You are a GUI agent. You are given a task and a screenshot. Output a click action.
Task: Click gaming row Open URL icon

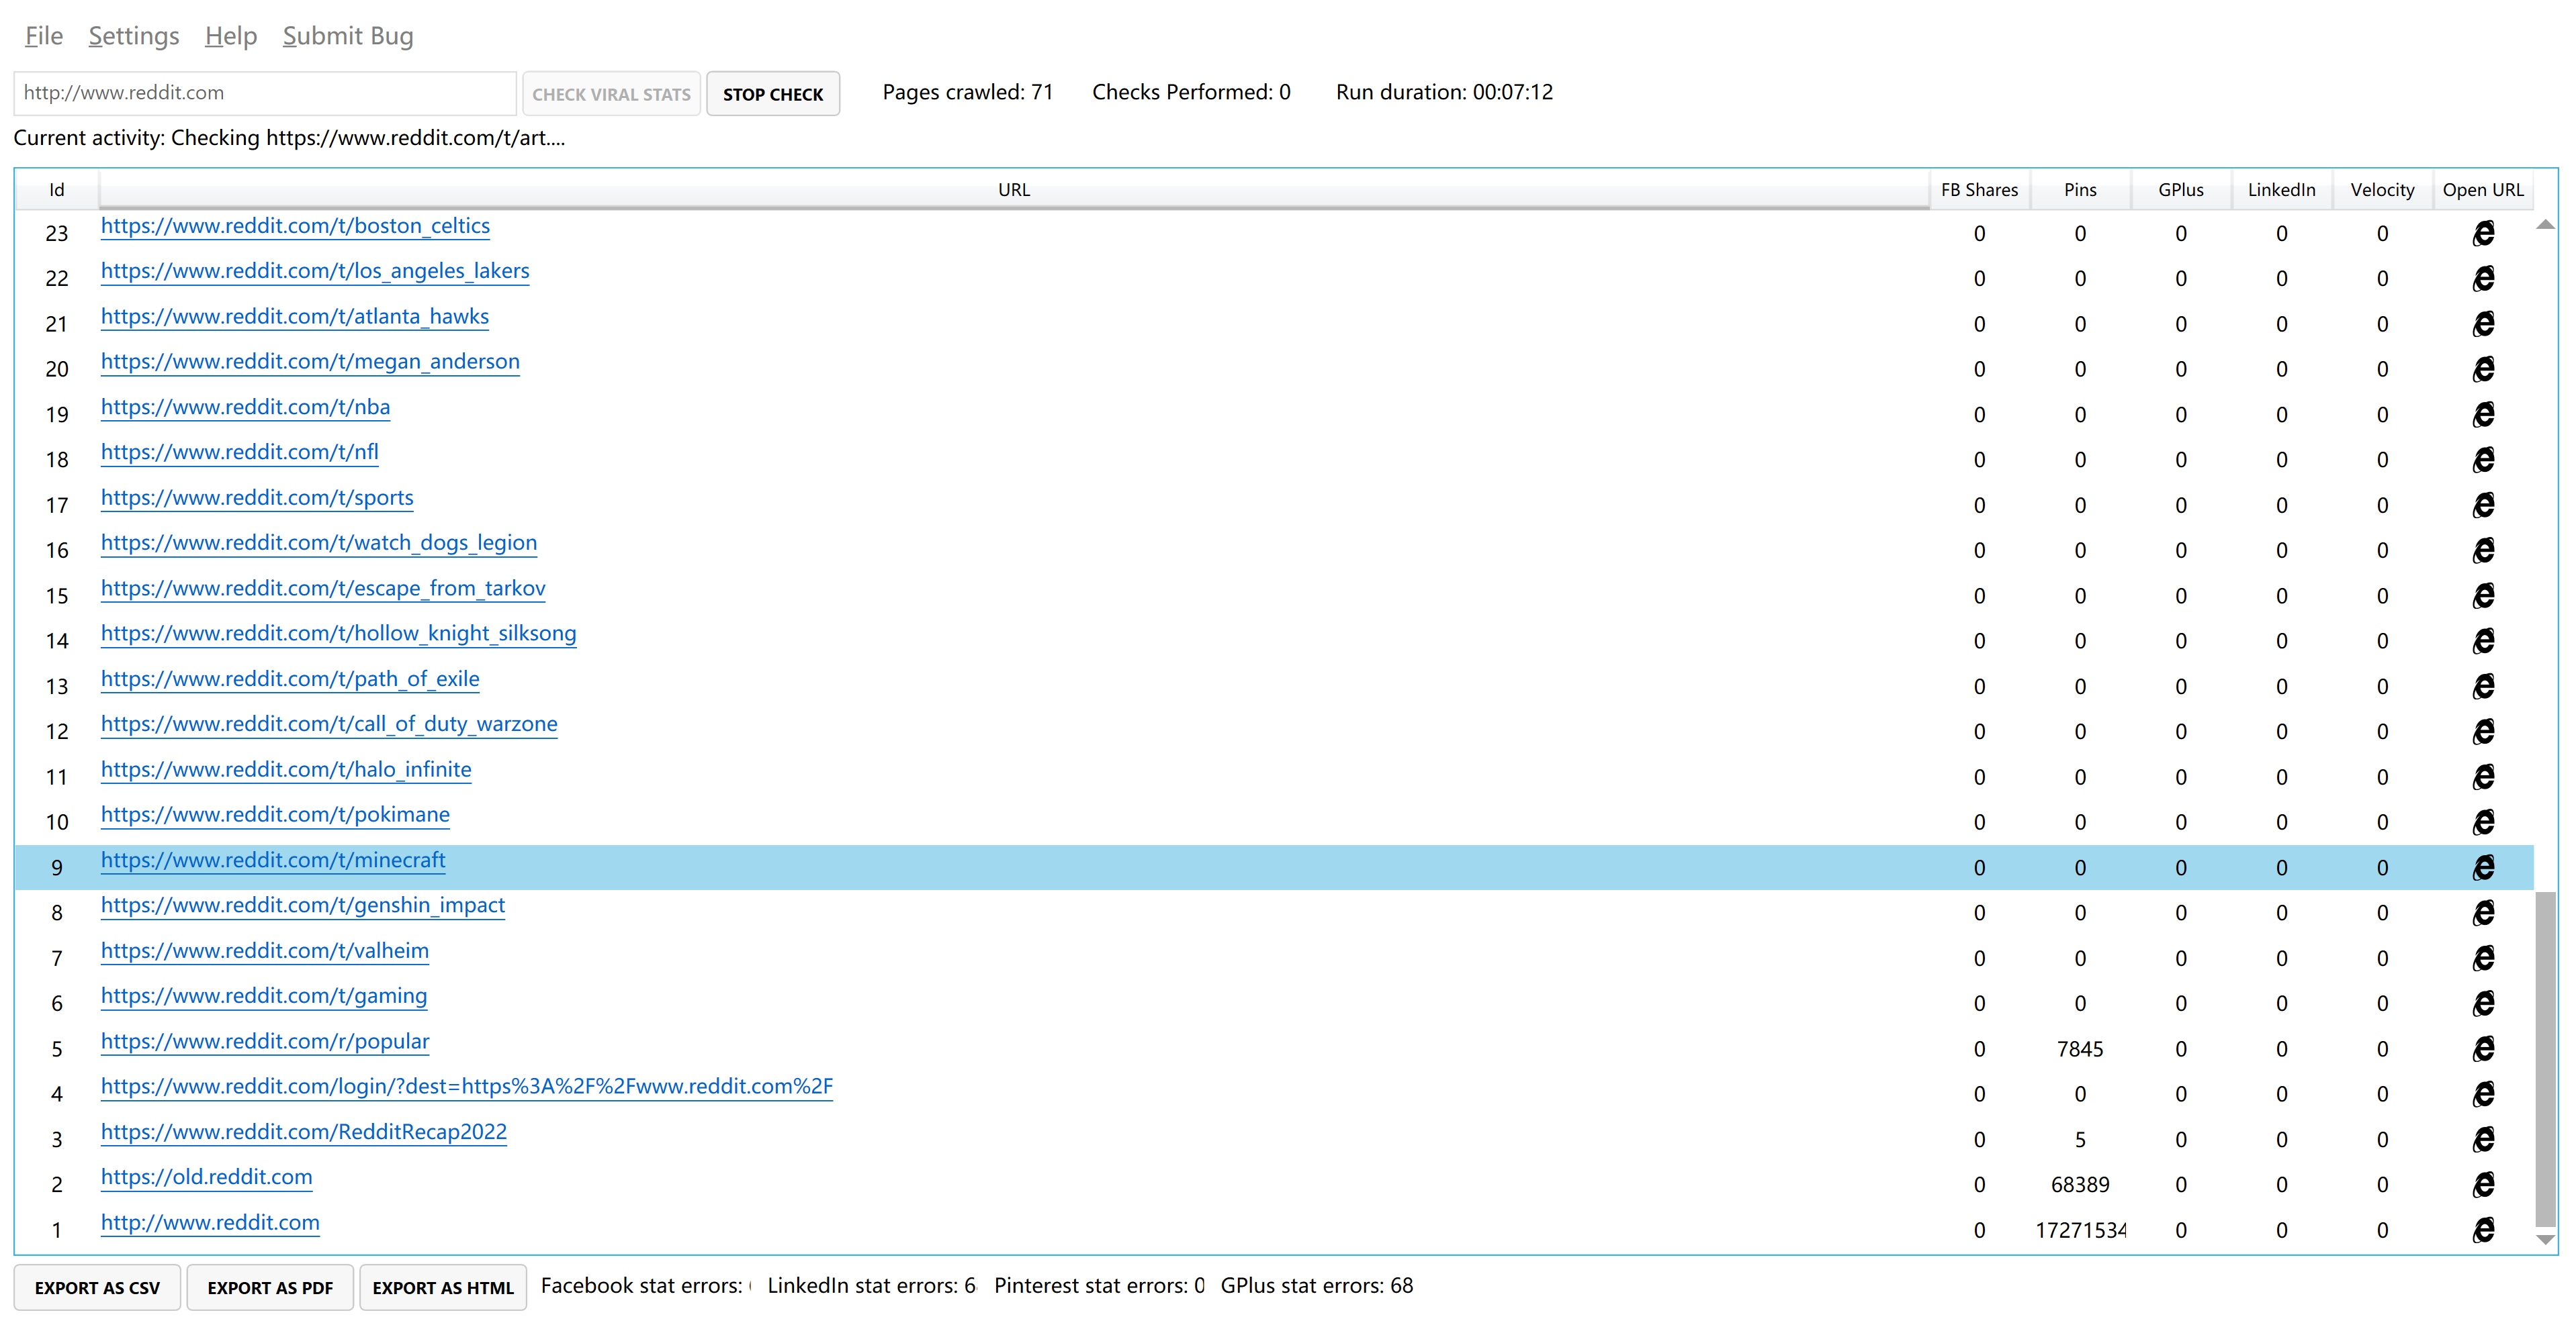2483,1003
